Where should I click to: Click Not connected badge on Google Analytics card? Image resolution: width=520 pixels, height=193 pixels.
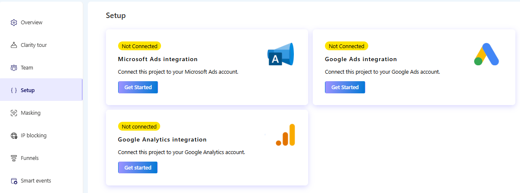point(139,126)
